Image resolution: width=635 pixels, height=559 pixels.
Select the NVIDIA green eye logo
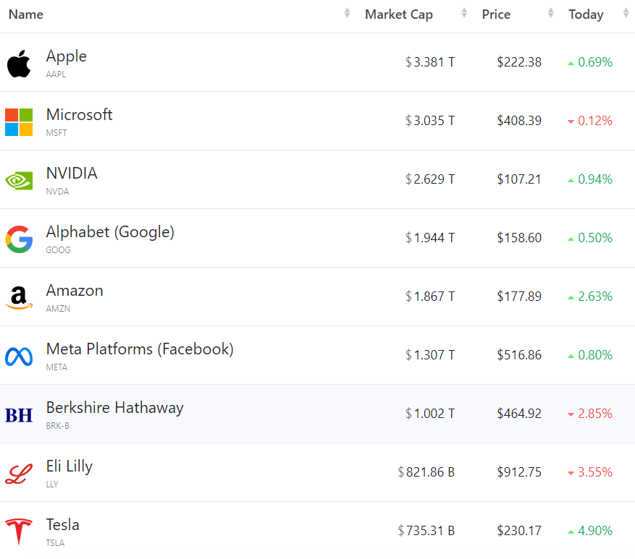click(19, 180)
